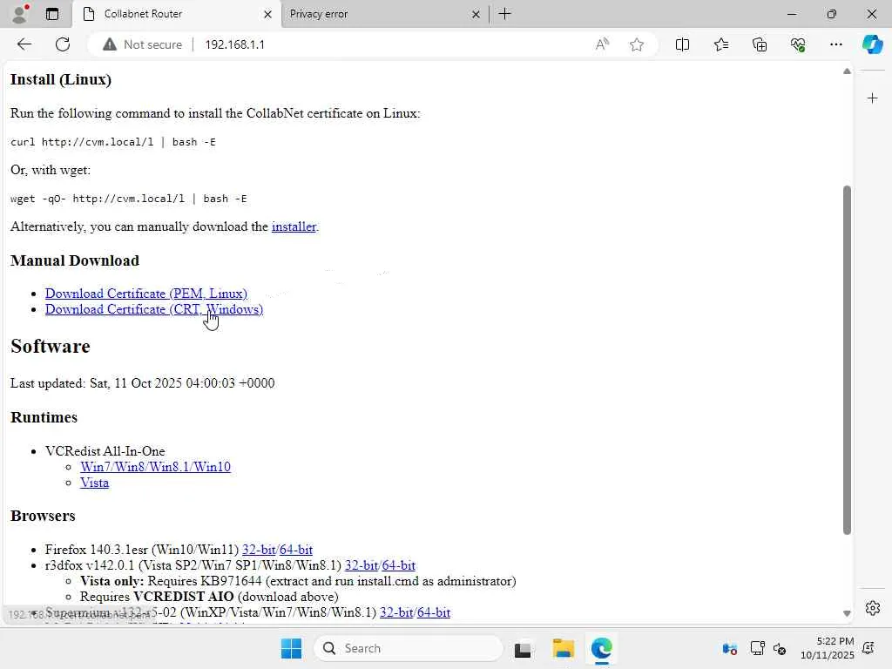Click the browser Back arrow
Image resolution: width=892 pixels, height=669 pixels.
point(24,44)
